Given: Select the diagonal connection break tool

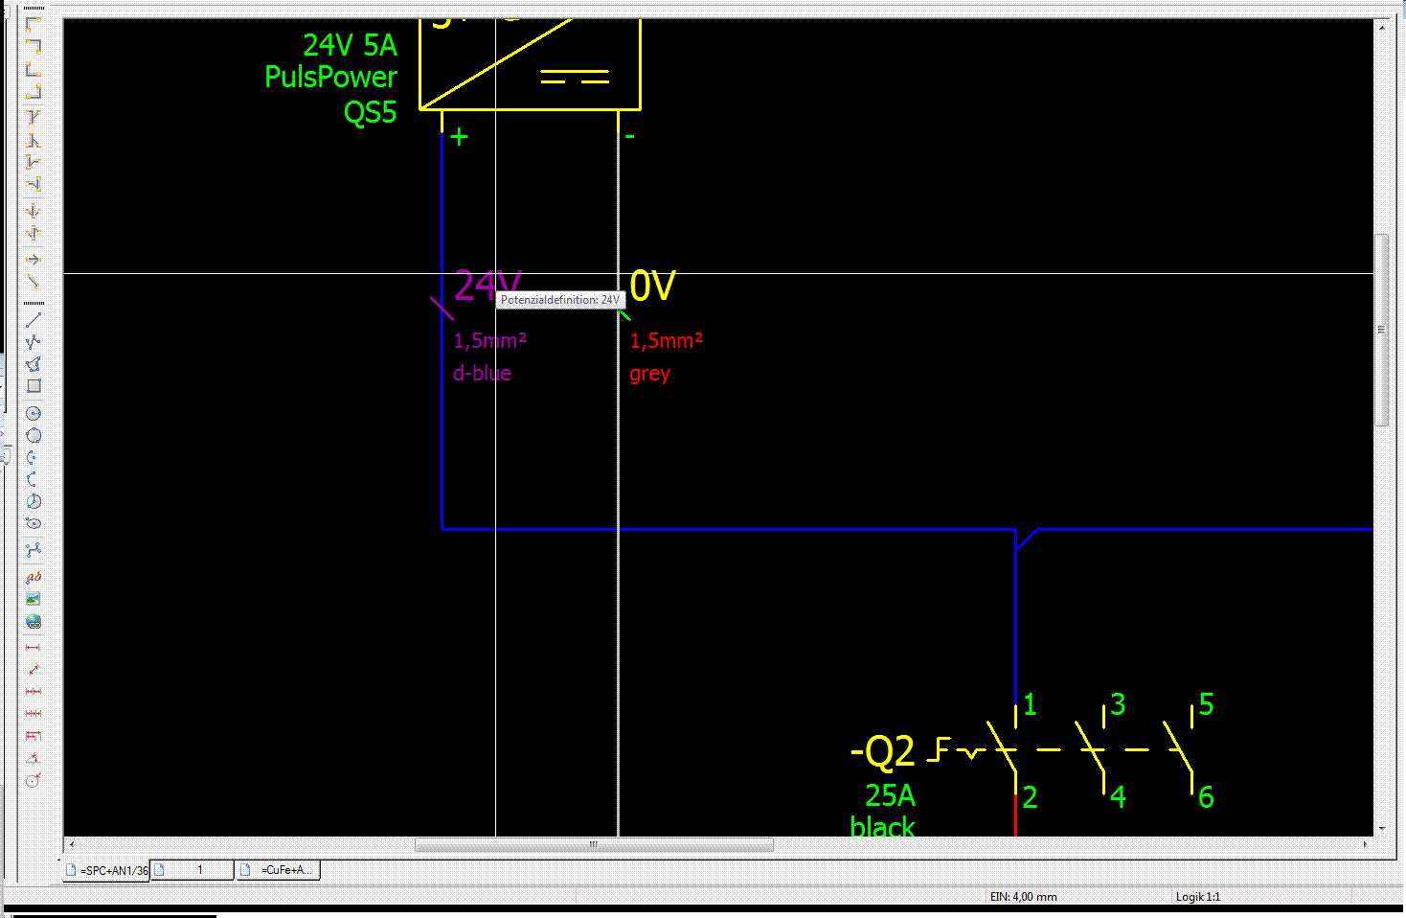Looking at the screenshot, I should click(x=34, y=282).
